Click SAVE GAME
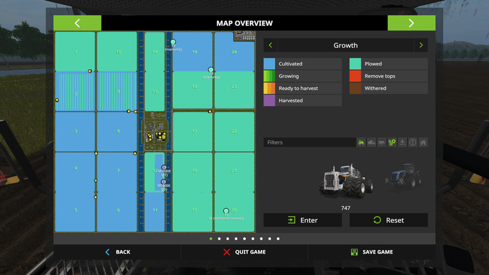 [x=372, y=252]
